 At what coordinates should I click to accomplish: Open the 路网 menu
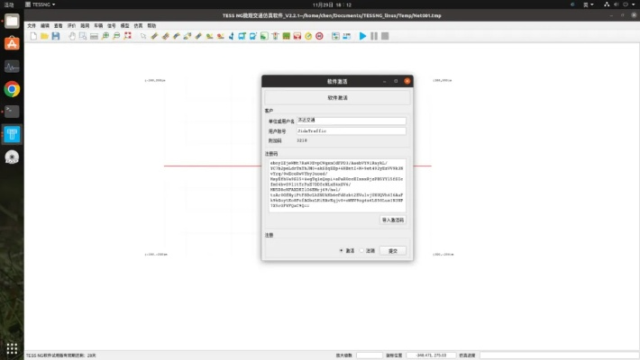click(x=85, y=26)
